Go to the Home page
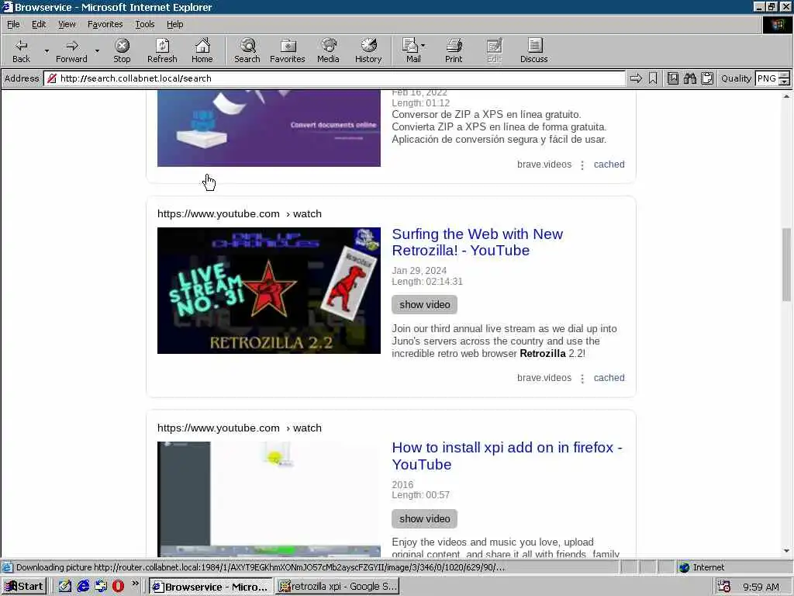Screen dimensions: 794x596 (x=202, y=50)
